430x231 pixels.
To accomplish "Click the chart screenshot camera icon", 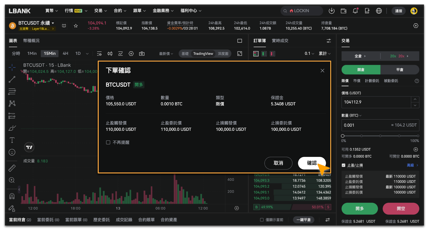I will pos(142,54).
